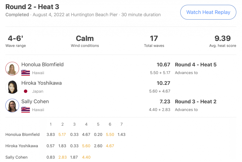
Task: Click Hiroka's highlighted 5.60 wave score
Action: click(x=86, y=146)
